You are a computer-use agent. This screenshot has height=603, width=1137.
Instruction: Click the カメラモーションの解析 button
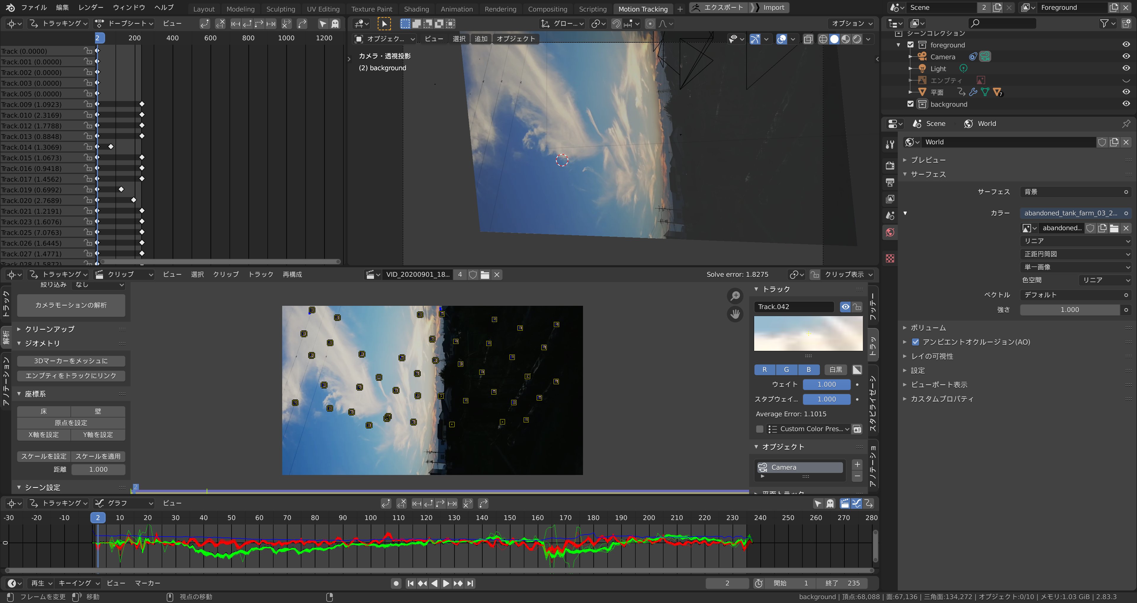point(71,305)
